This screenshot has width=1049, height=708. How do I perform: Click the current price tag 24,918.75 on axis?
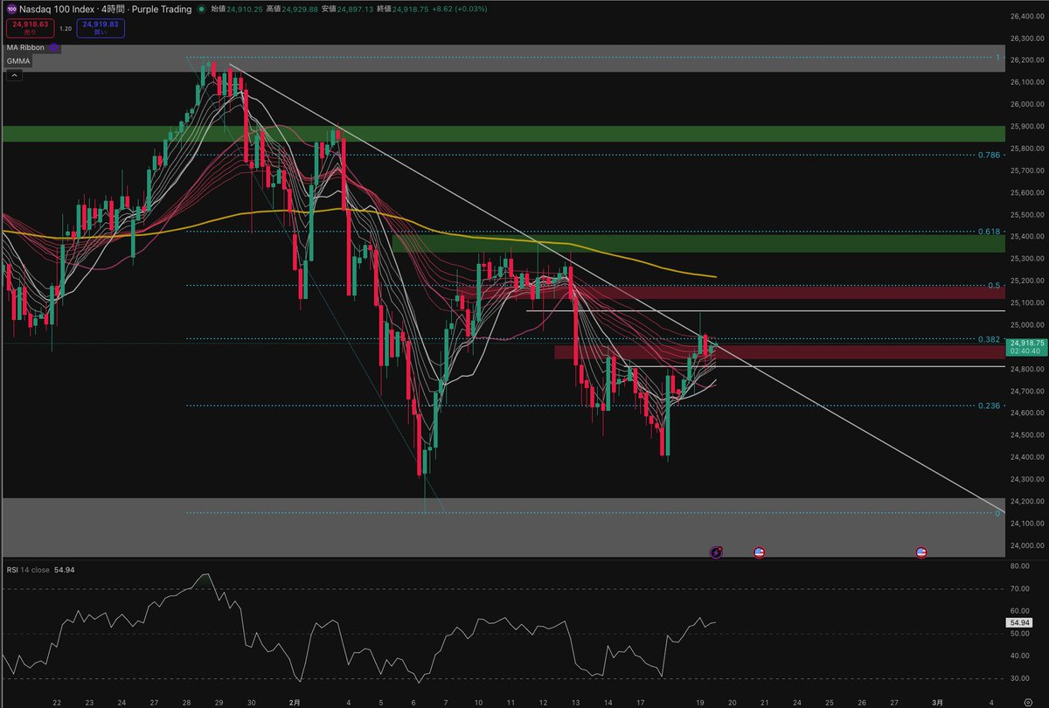[1026, 343]
